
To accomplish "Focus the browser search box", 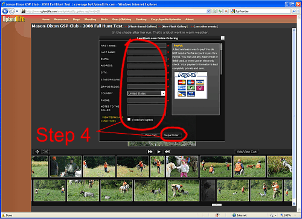I will (262, 11).
